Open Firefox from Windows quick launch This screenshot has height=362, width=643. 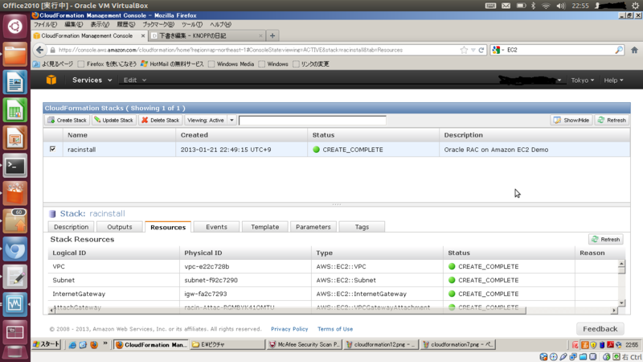click(94, 345)
